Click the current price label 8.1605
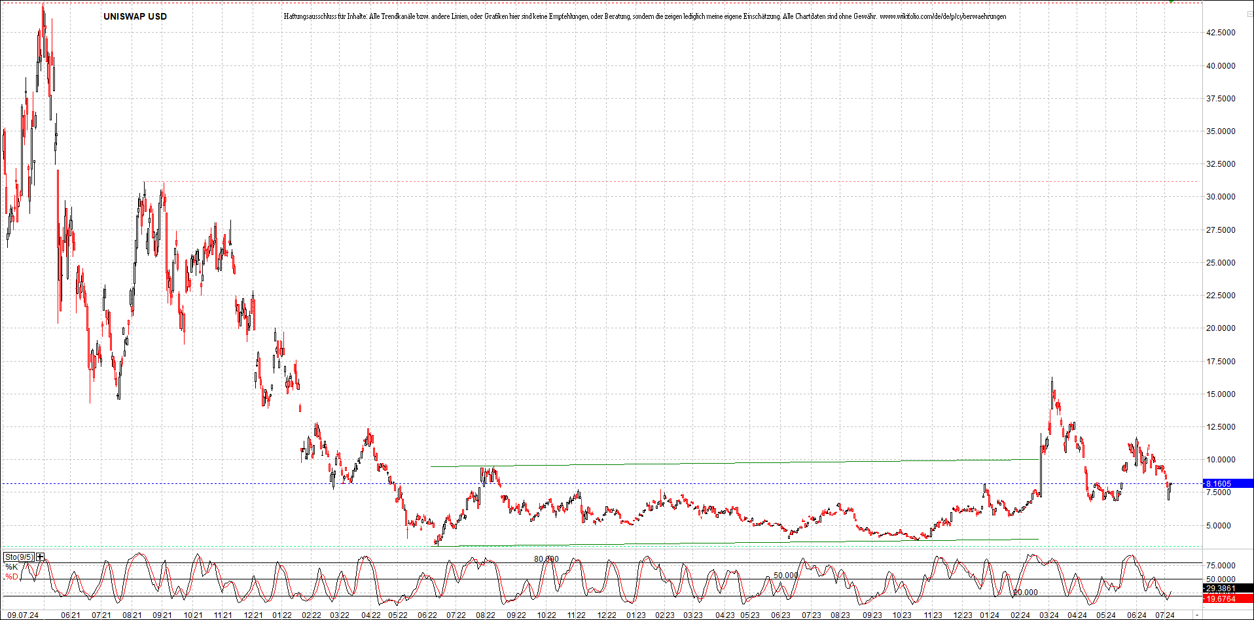This screenshot has width=1254, height=620. (1228, 484)
